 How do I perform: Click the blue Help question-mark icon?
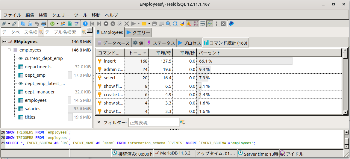[x=85, y=23]
